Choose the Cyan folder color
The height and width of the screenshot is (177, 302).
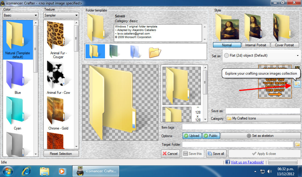click(x=18, y=113)
